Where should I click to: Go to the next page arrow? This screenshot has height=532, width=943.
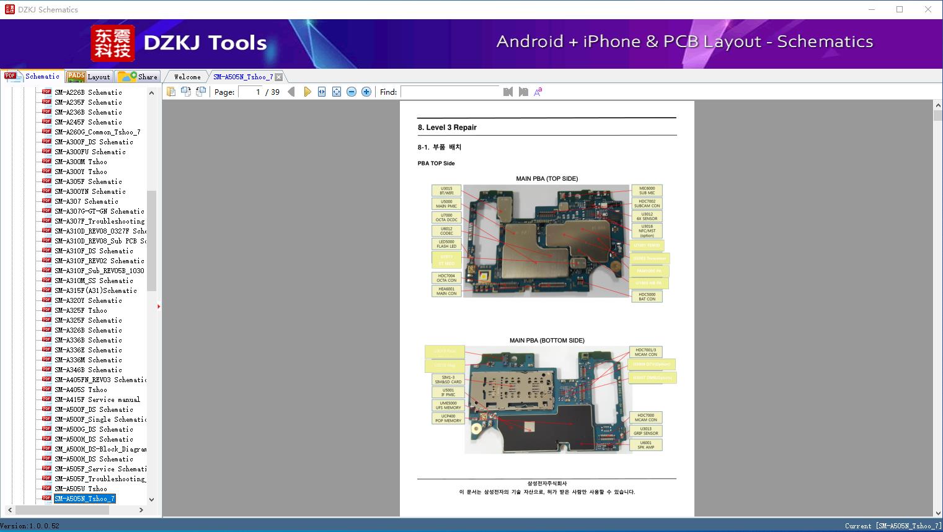point(307,92)
